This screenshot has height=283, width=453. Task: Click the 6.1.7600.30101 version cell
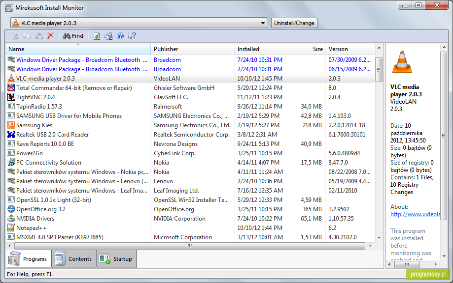(x=347, y=135)
